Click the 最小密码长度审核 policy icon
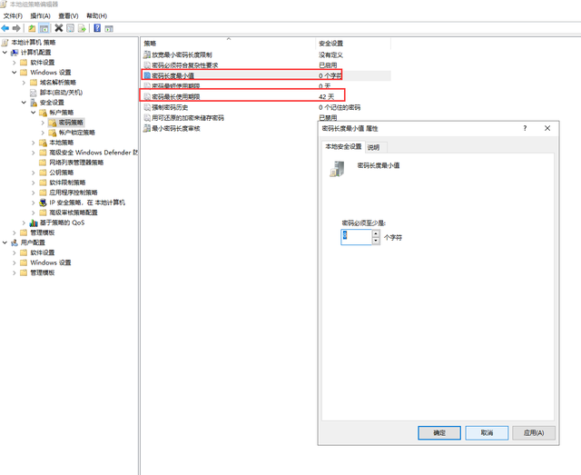Image resolution: width=581 pixels, height=475 pixels. [147, 129]
